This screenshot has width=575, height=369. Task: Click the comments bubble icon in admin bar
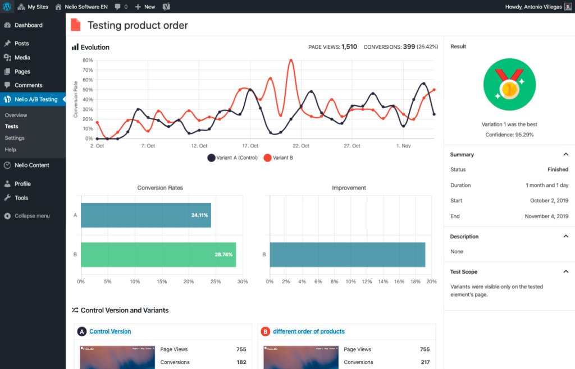point(117,7)
